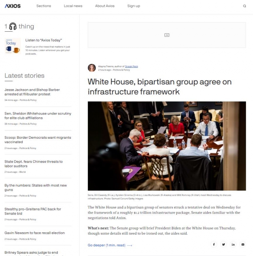Click the headphones icon in 1 thing
Image resolution: width=253 pixels, height=256 pixels.
tap(13, 26)
